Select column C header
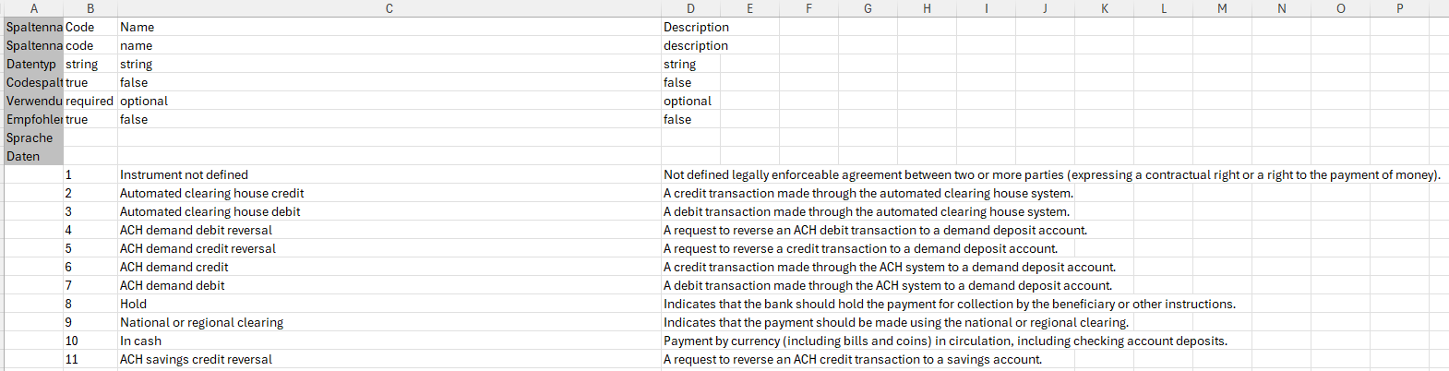The width and height of the screenshot is (1449, 371). pyautogui.click(x=389, y=8)
